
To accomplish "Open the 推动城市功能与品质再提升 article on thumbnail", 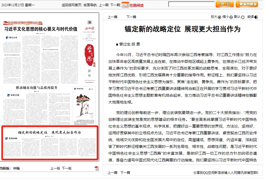I will (37, 88).
